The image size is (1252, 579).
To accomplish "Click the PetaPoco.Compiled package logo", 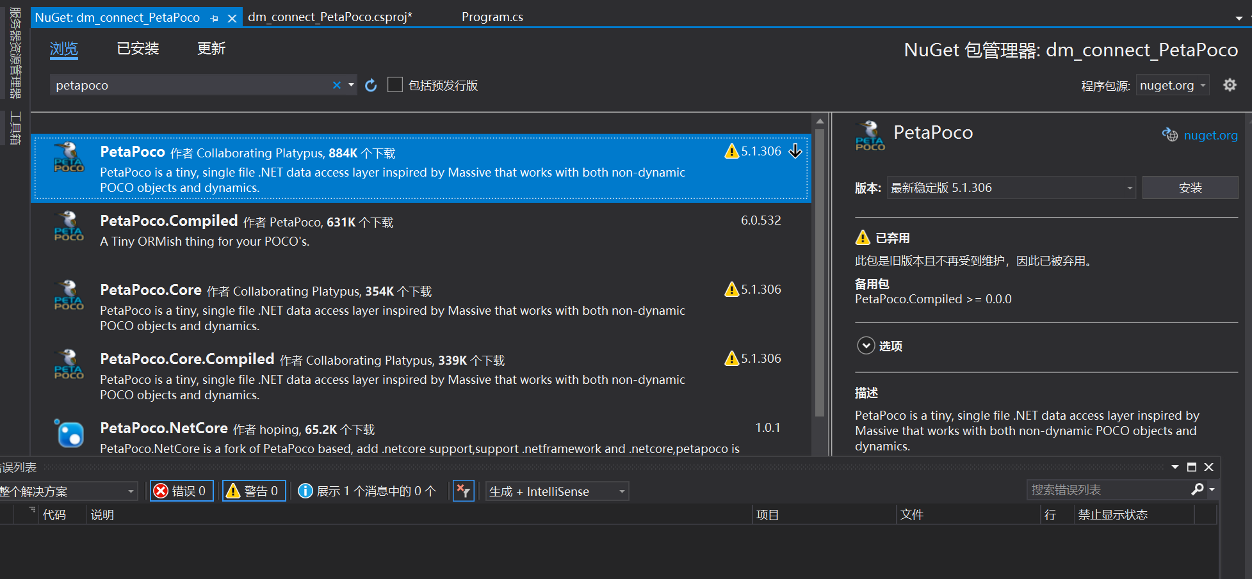I will tap(69, 226).
